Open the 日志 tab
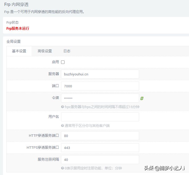Image resolution: width=189 pixels, height=175 pixels. (67, 51)
